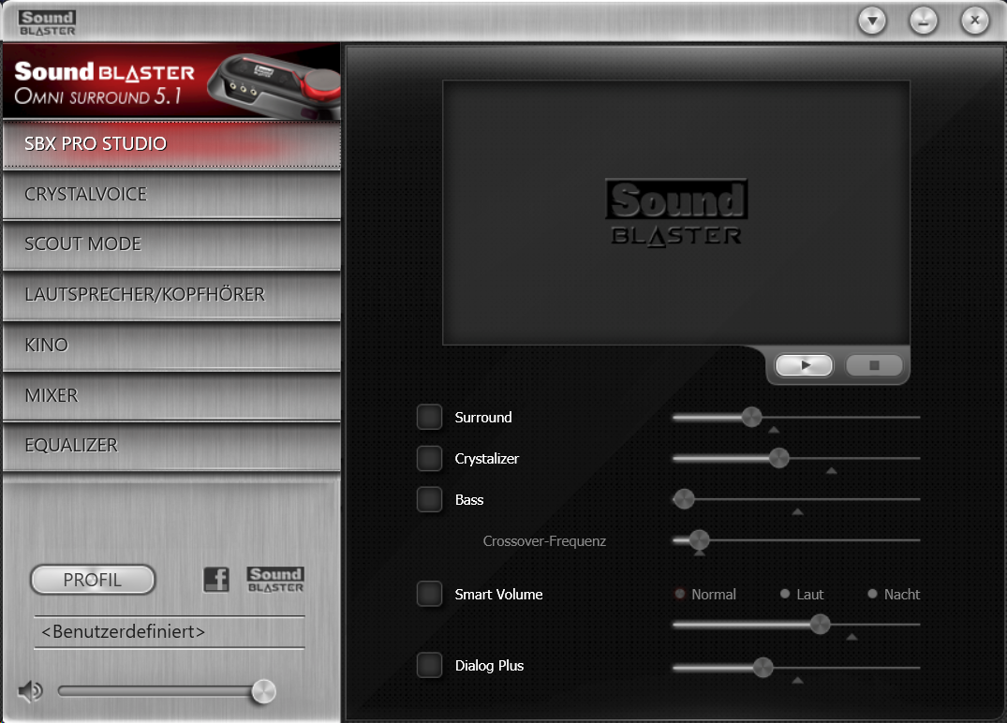This screenshot has width=1007, height=723.
Task: Open the KINO section
Action: [x=171, y=346]
